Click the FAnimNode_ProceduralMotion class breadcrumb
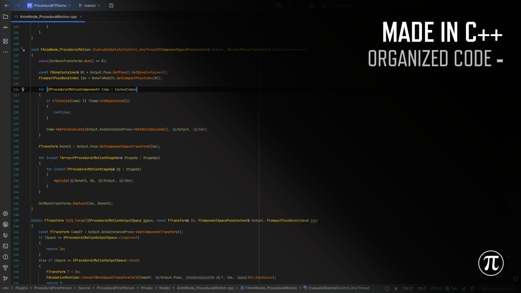 pos(269,288)
